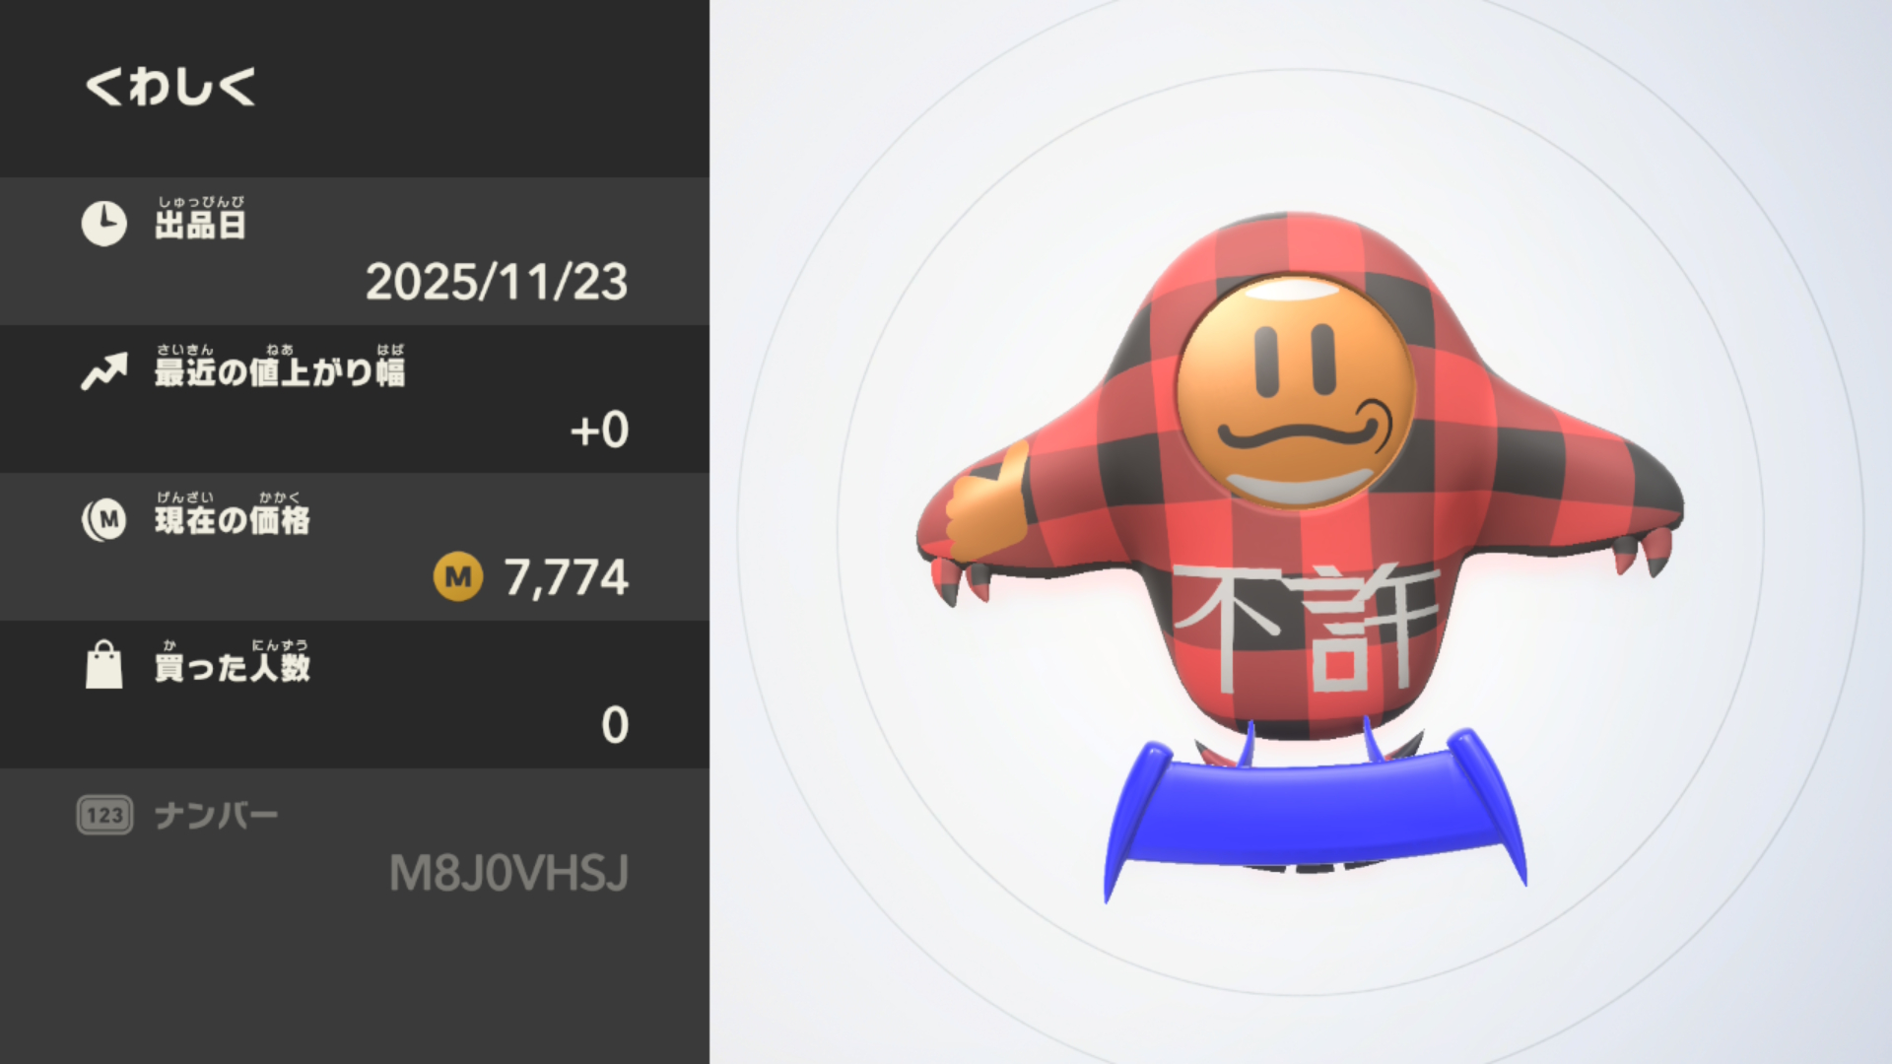1892x1064 pixels.
Task: Click the thumbs-up hand on the character
Action: tap(985, 498)
